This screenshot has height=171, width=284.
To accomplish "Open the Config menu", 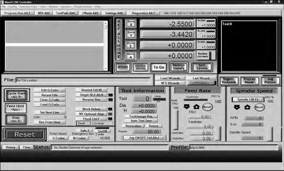I will pos(13,7).
